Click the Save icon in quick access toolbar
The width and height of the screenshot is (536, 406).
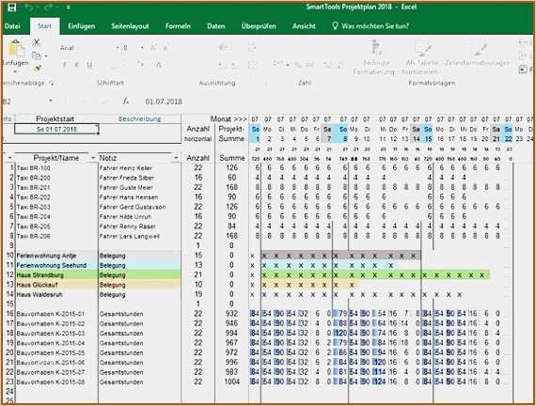click(x=11, y=8)
